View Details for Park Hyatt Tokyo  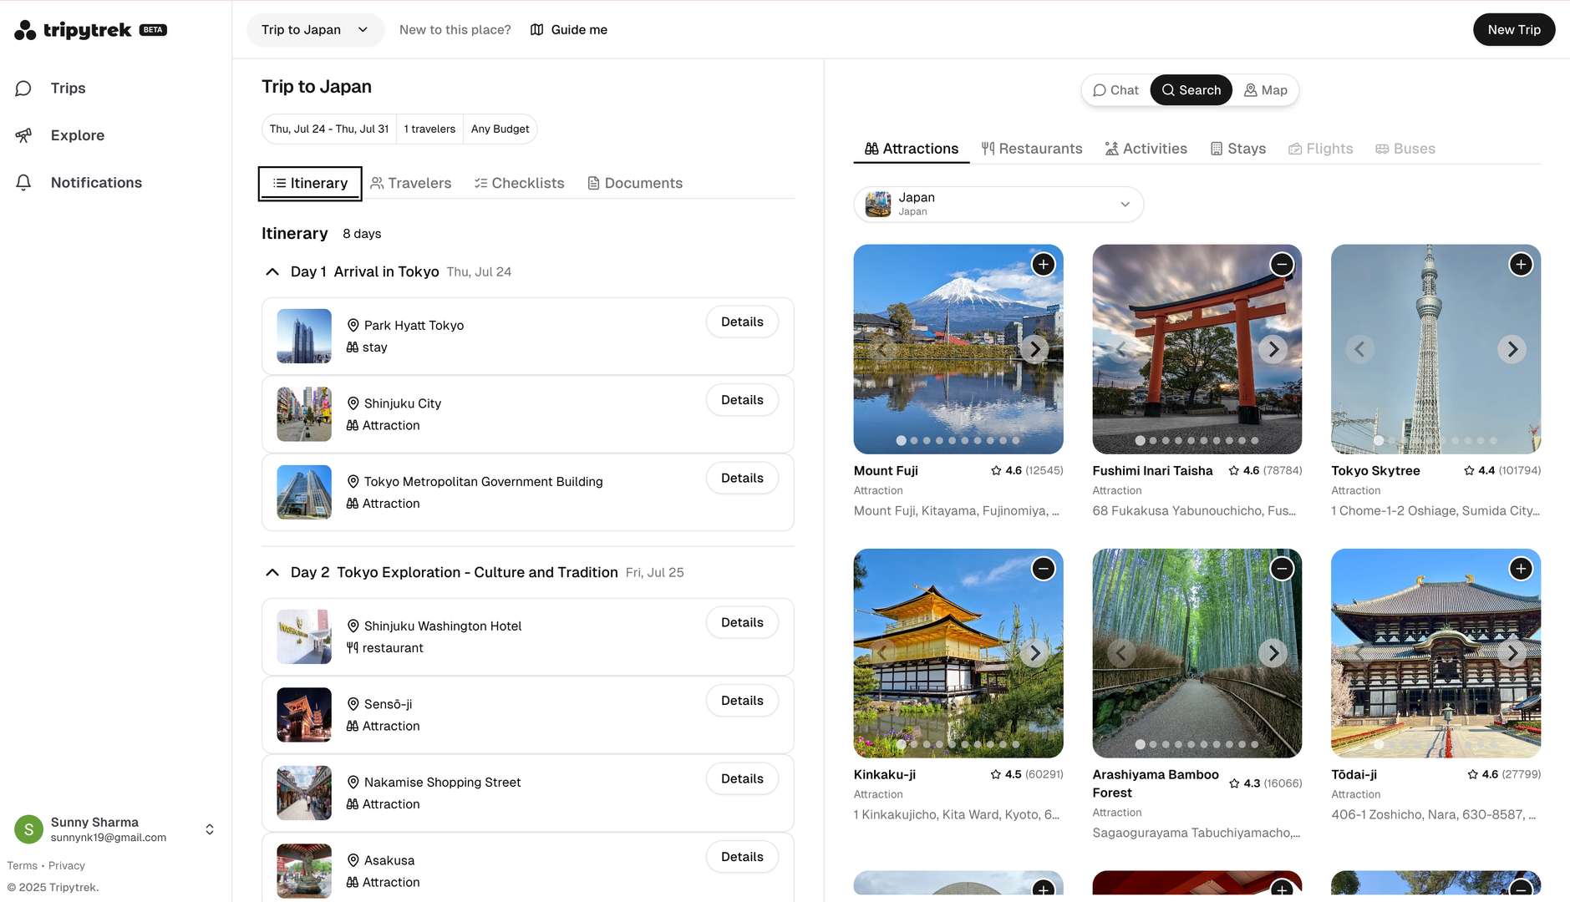(741, 322)
